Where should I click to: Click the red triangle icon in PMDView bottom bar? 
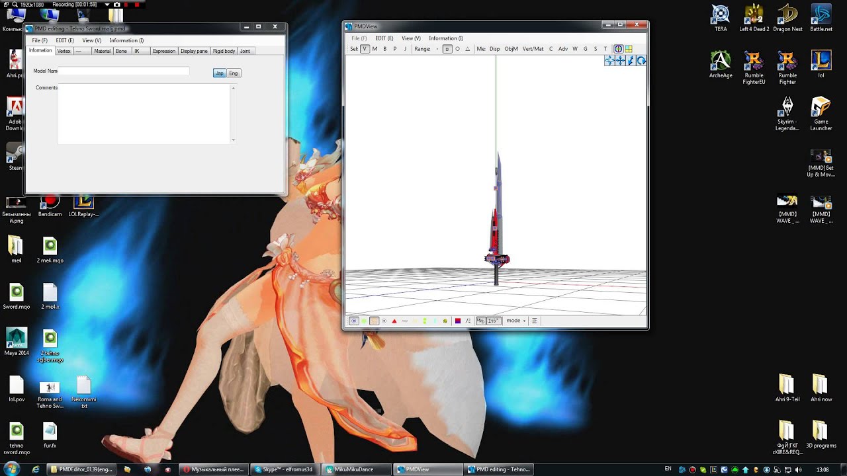click(394, 321)
